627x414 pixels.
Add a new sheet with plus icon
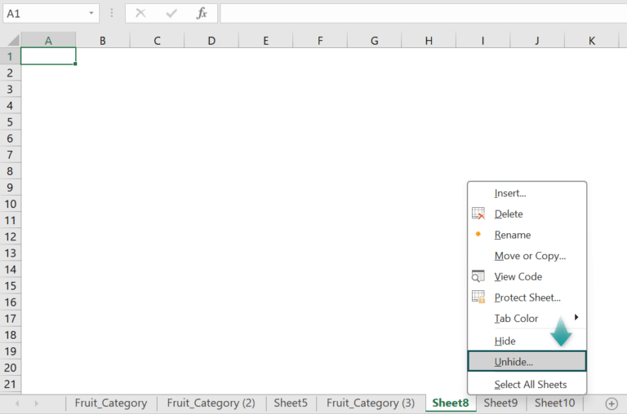pos(611,403)
